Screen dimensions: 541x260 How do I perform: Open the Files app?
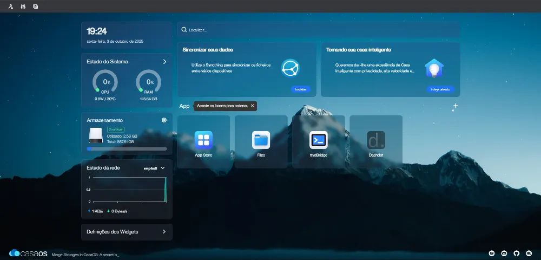click(x=261, y=141)
